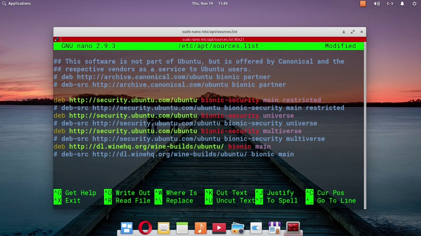Screen dimensions: 421x236
Task: Click the terminal tab 'sources.list 80x21'
Action: point(213,39)
